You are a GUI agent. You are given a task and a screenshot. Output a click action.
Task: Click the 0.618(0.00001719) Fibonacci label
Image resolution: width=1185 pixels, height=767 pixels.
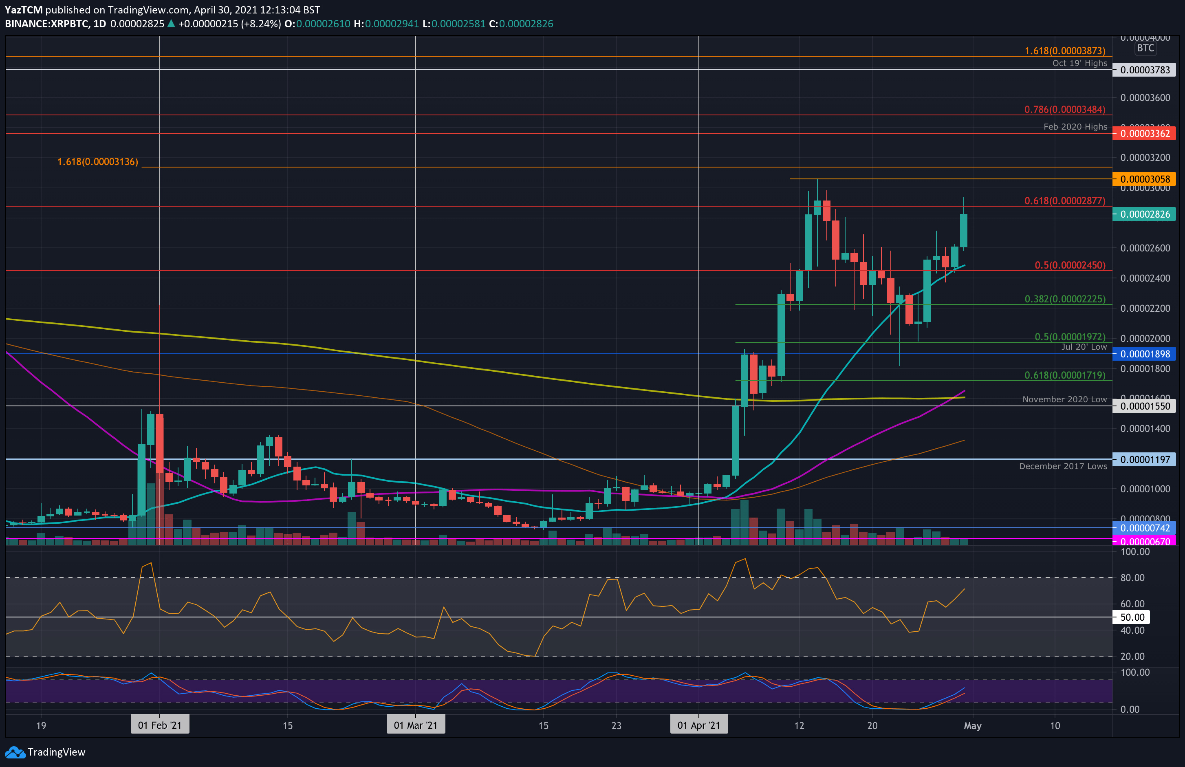click(x=1064, y=375)
